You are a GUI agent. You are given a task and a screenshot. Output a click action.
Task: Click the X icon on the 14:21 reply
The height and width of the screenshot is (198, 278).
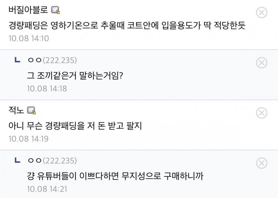262,163
